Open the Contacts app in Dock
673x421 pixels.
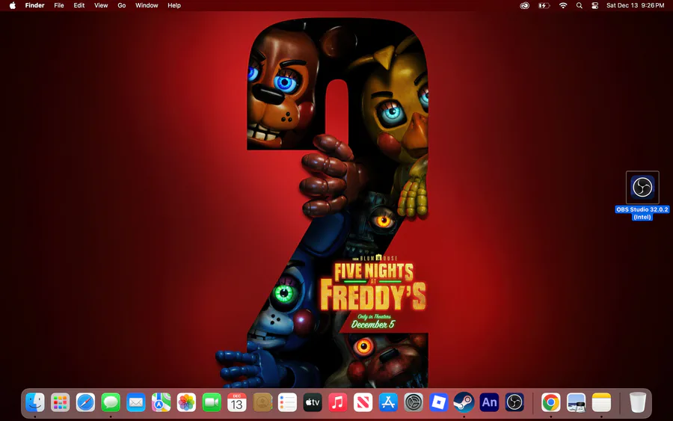(262, 402)
